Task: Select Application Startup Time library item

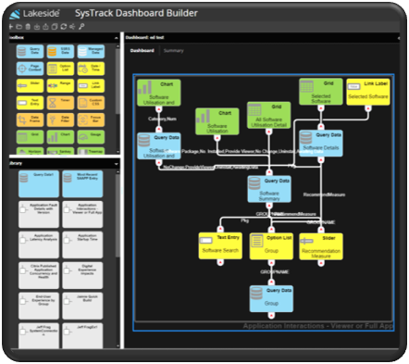Action: click(x=82, y=245)
